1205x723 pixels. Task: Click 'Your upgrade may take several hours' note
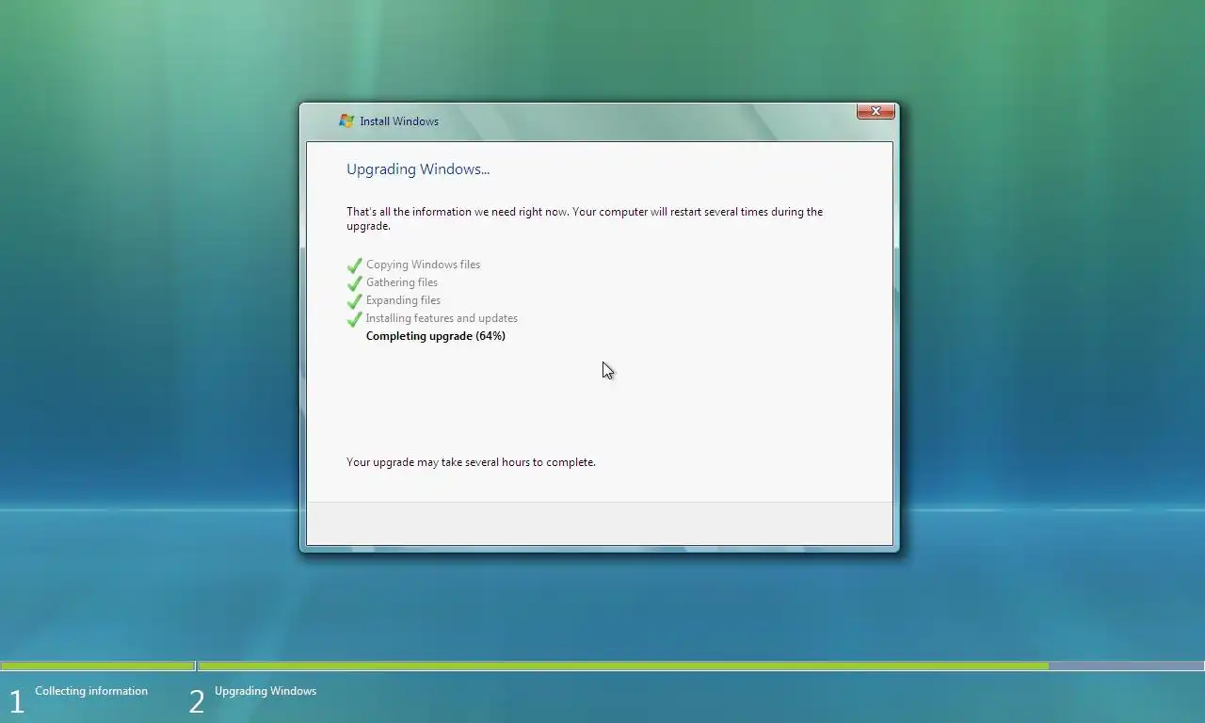[471, 462]
